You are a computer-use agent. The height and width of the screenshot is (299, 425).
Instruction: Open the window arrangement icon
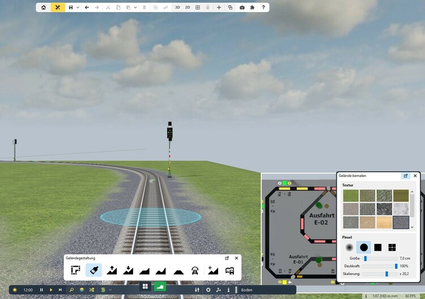[x=230, y=7]
